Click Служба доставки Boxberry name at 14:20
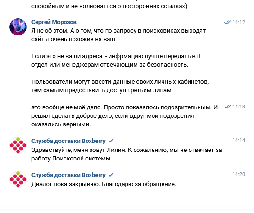The width and height of the screenshot is (254, 213). (x=68, y=175)
